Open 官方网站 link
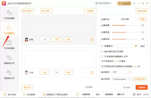The image size is (151, 98). 10,94
